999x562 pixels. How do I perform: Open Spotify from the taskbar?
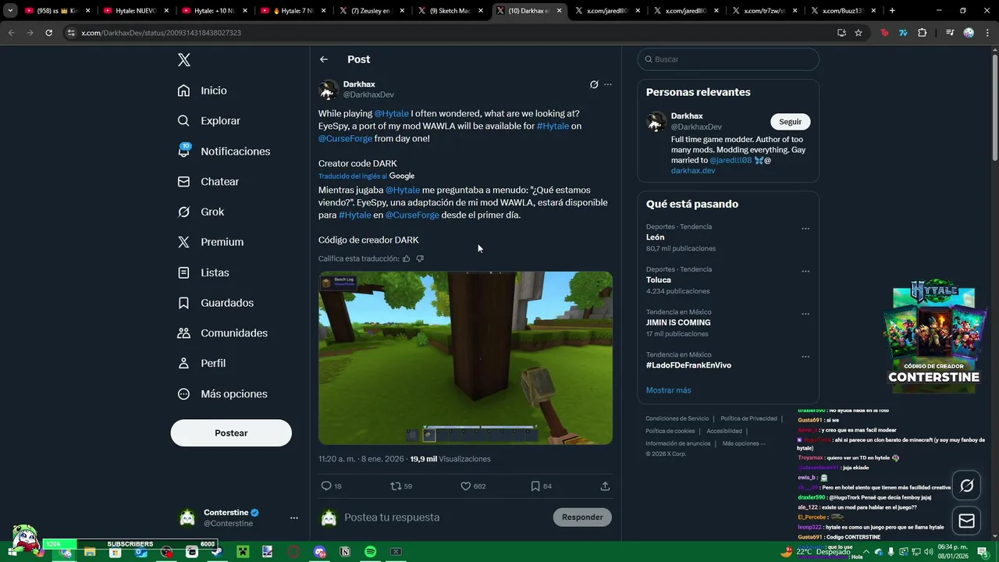[370, 552]
